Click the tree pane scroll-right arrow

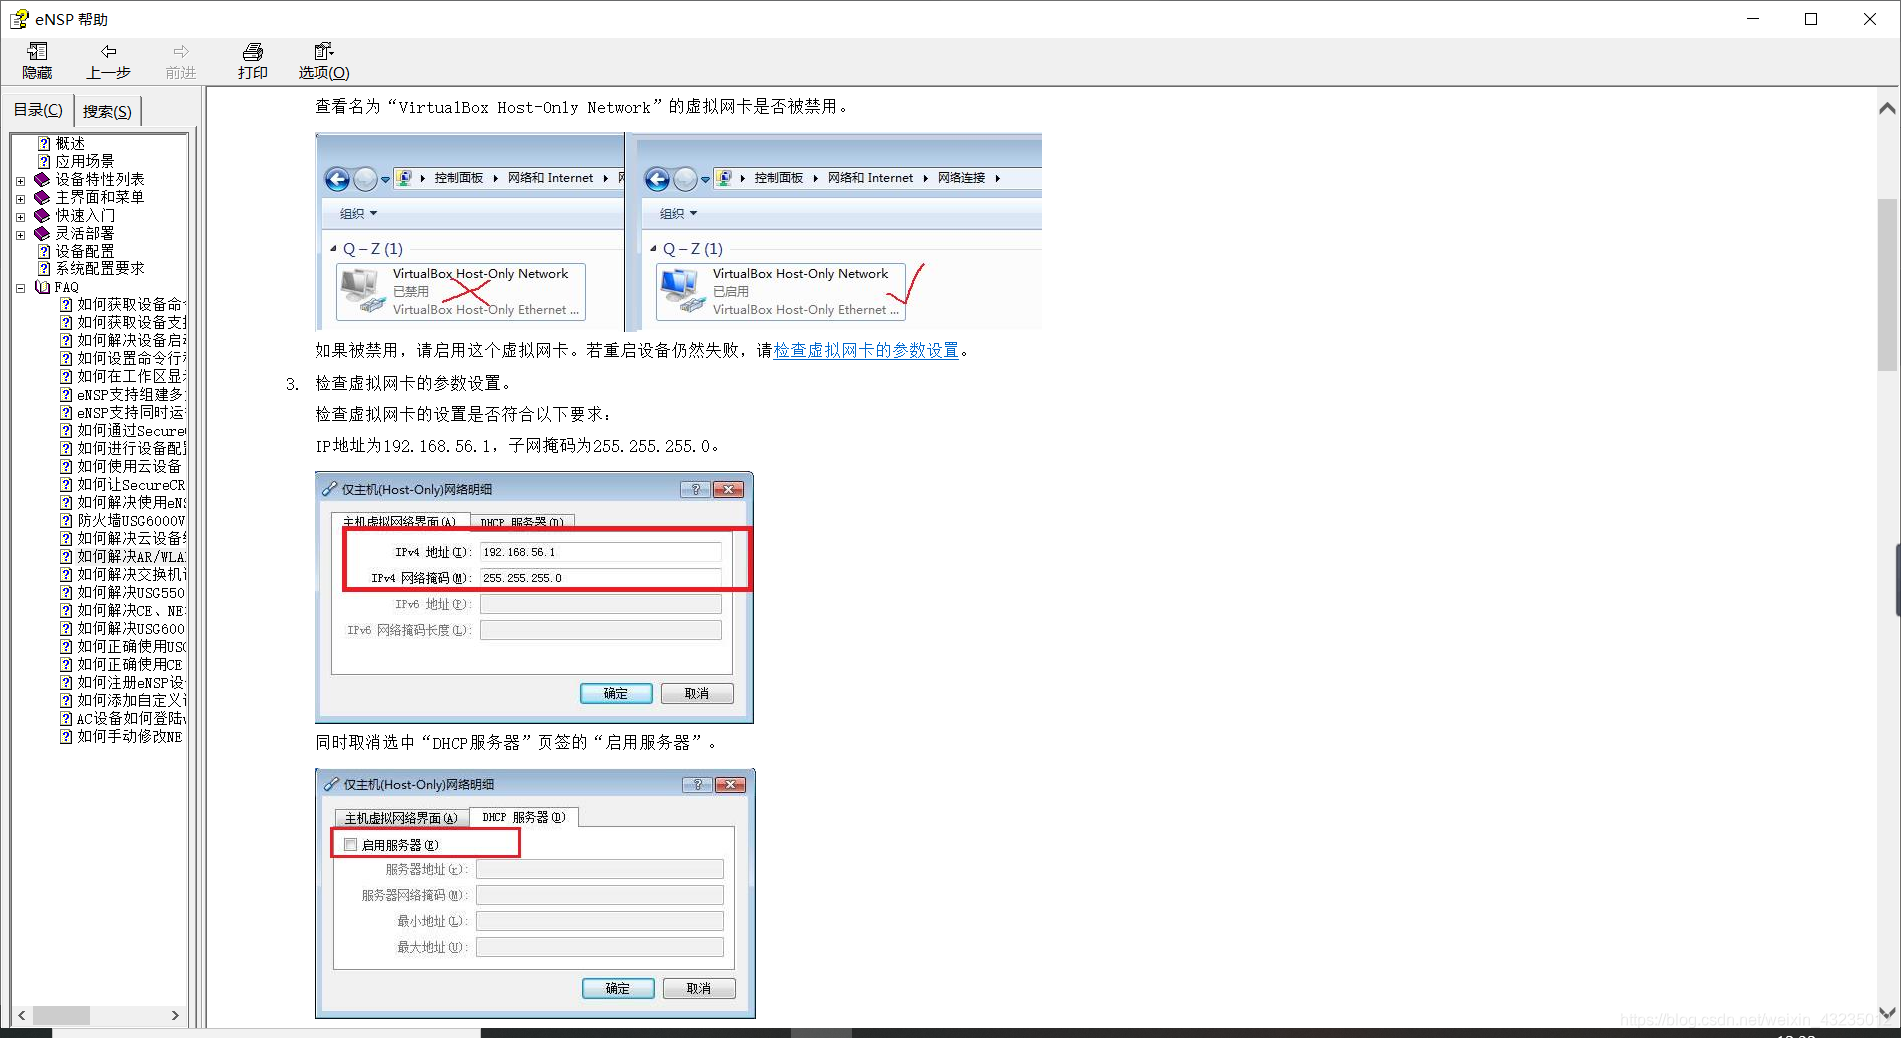175,1015
